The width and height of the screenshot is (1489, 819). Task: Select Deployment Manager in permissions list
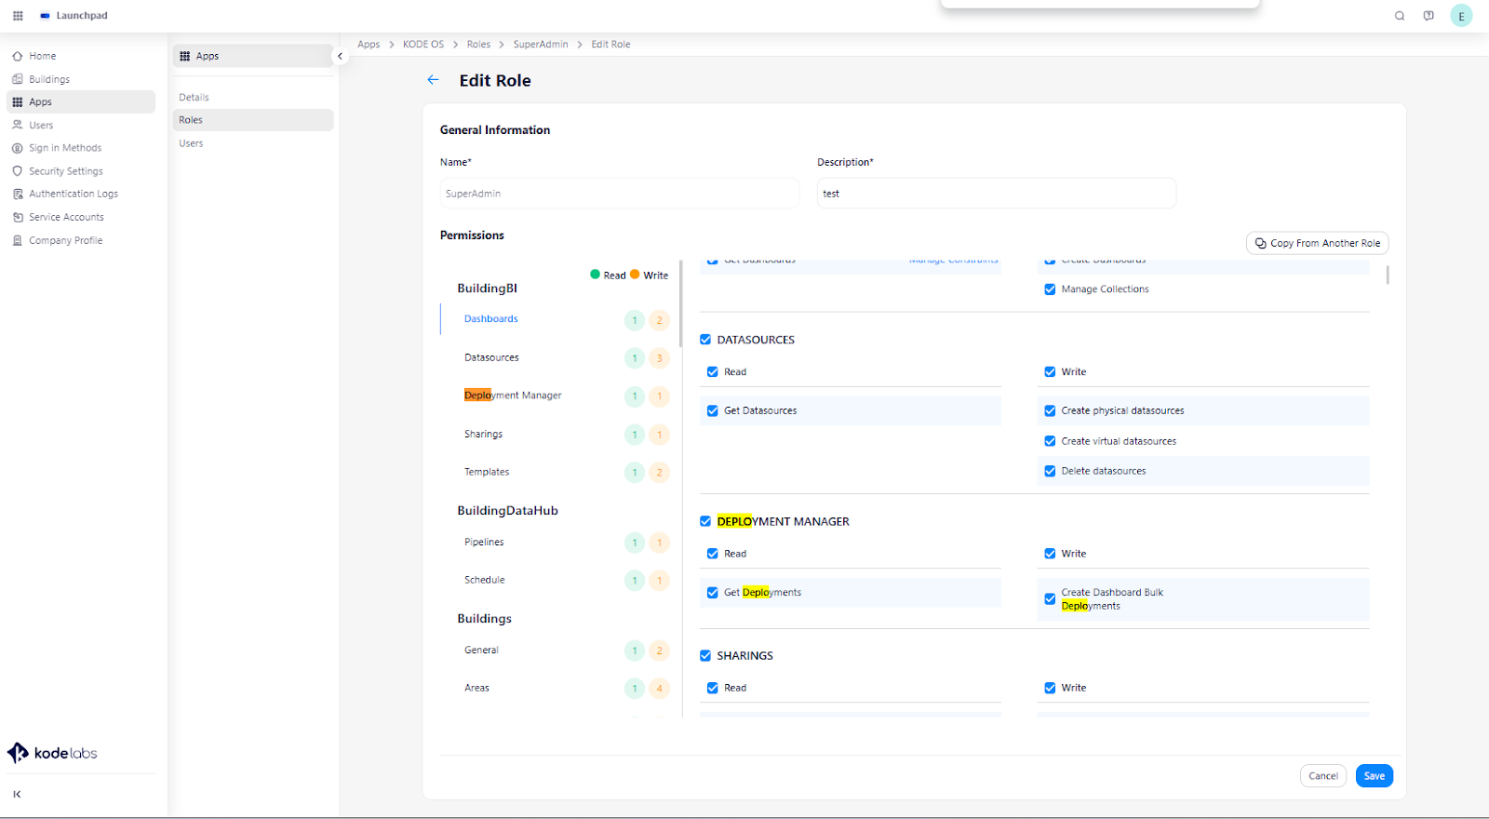tap(513, 396)
